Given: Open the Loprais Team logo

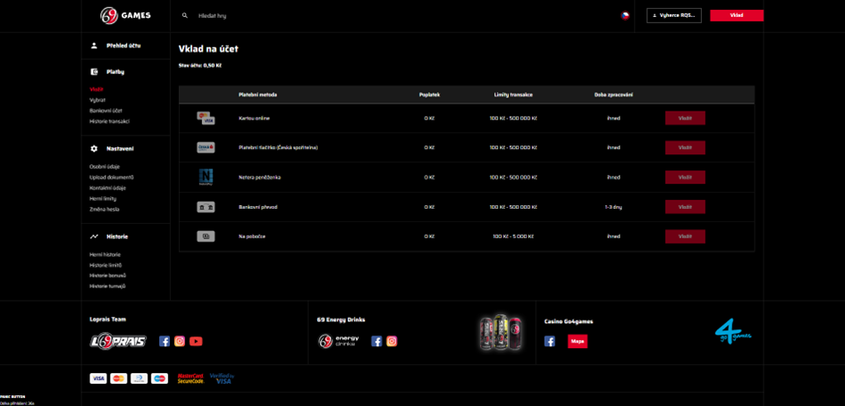Looking at the screenshot, I should (x=117, y=341).
